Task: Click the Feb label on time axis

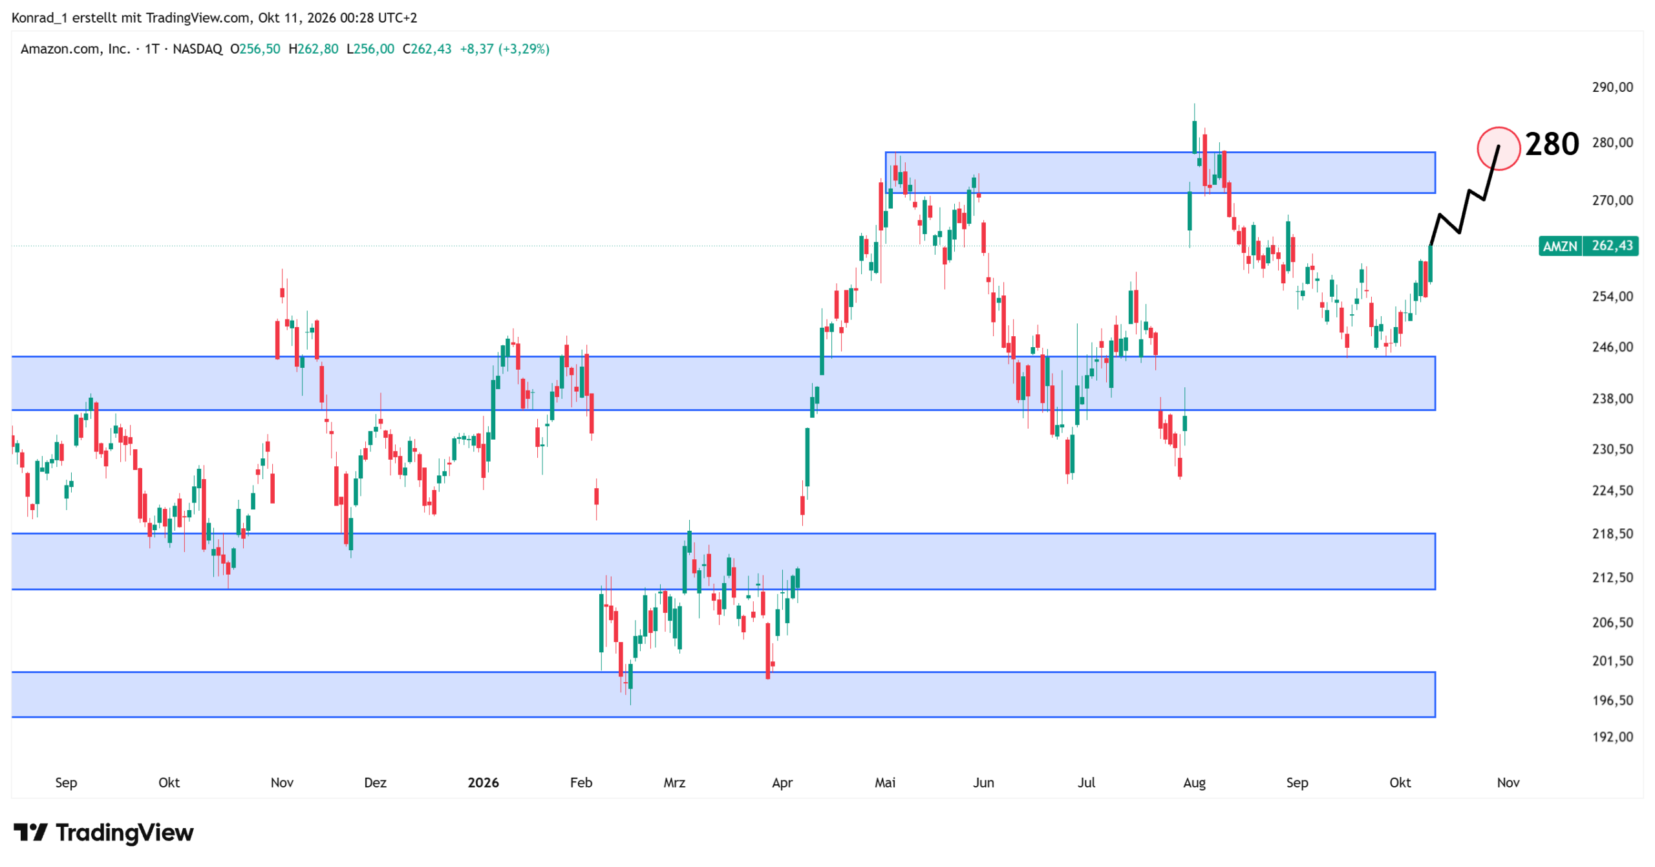Action: (581, 784)
